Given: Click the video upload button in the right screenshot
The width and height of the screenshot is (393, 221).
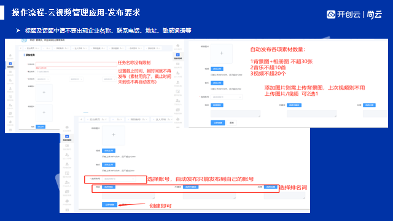Looking at the screenshot, I should 217,69.
